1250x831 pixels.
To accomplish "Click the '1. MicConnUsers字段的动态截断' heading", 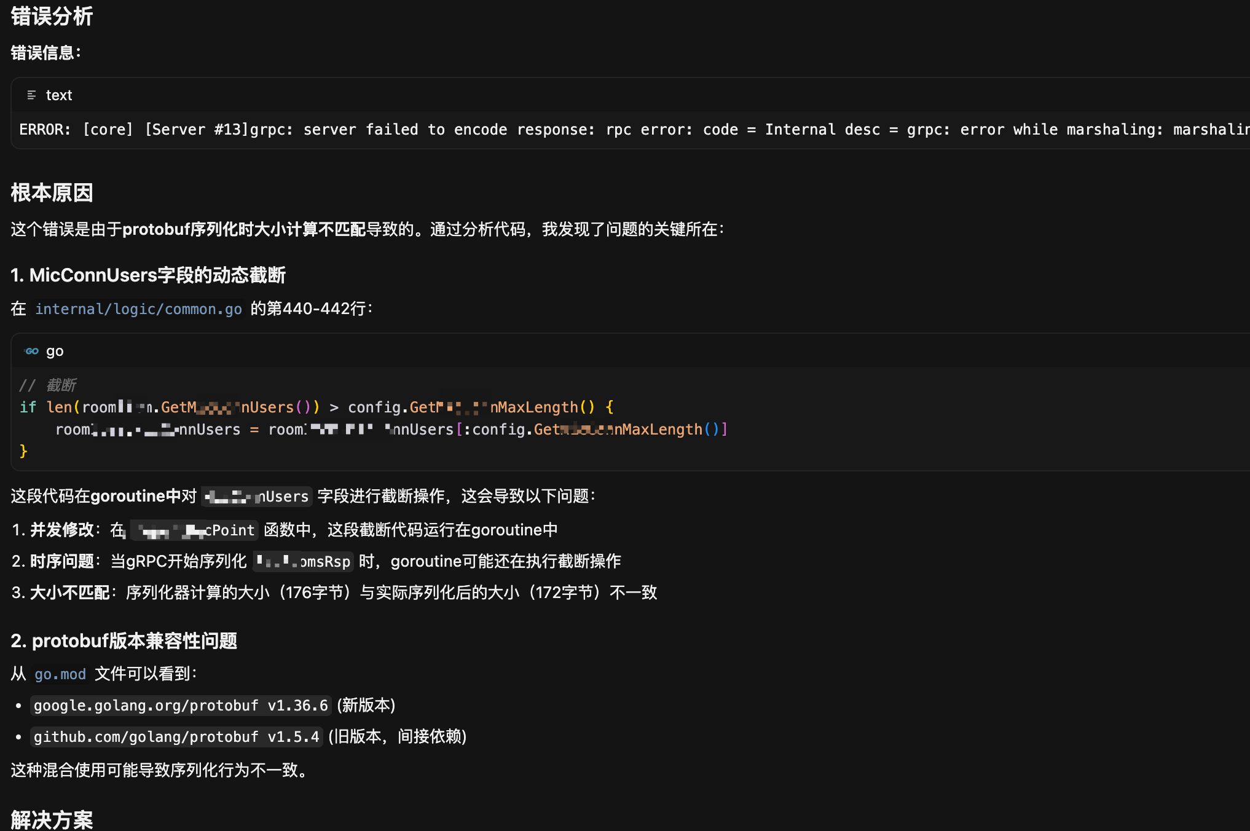I will [x=148, y=275].
